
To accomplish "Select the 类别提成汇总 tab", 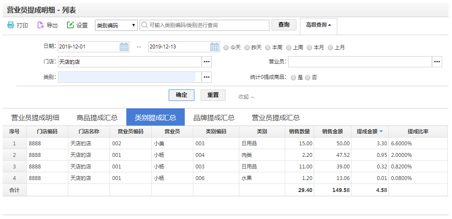I will 156,117.
